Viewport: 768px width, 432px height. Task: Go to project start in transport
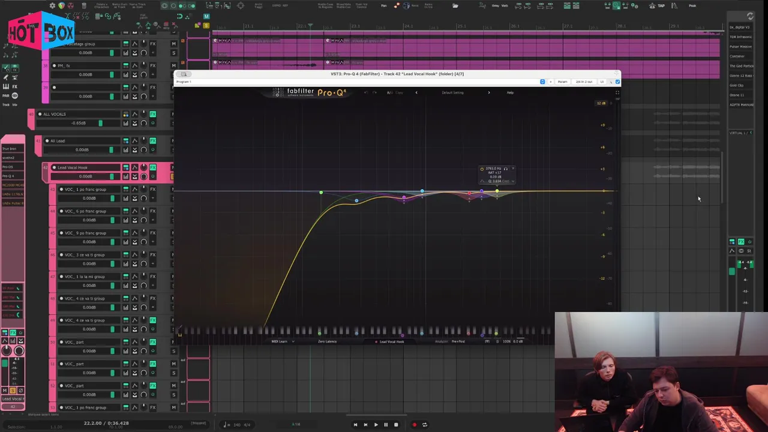pyautogui.click(x=355, y=425)
